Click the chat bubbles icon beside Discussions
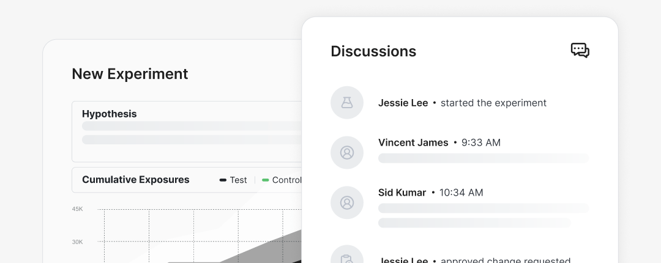Image resolution: width=661 pixels, height=263 pixels. (x=580, y=50)
